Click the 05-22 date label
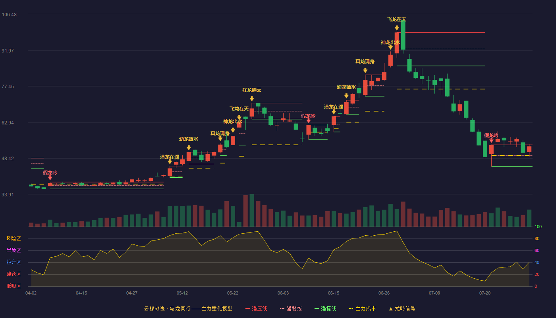The image size is (556, 318). pos(233,293)
